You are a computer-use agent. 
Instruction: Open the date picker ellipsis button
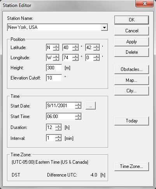pos(91,106)
